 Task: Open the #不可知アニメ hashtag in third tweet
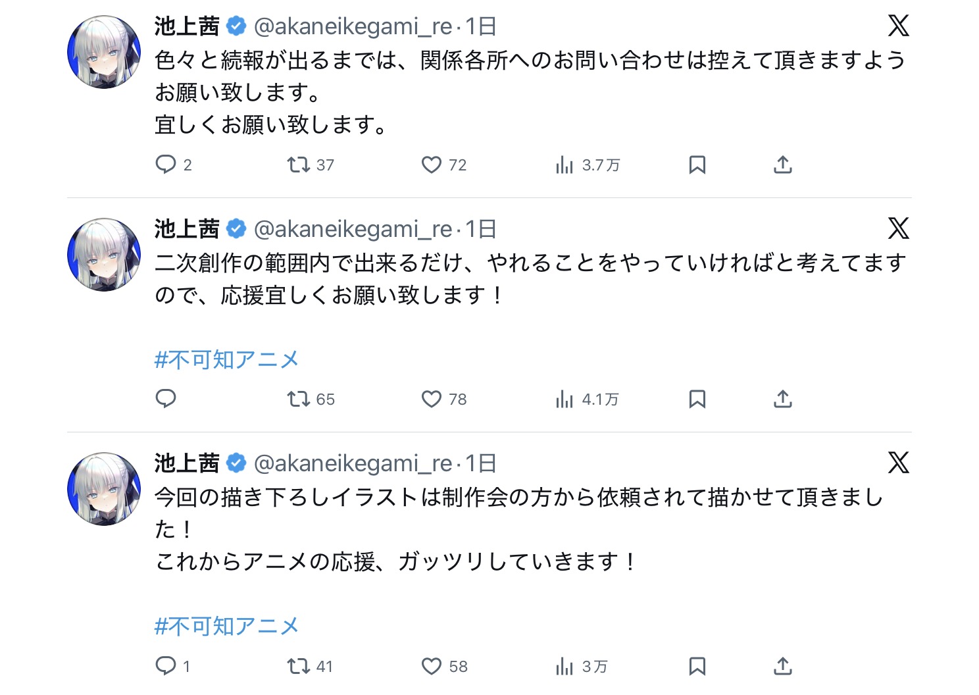pos(226,626)
